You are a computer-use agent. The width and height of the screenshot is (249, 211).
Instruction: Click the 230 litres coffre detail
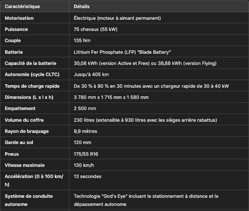[146, 120]
